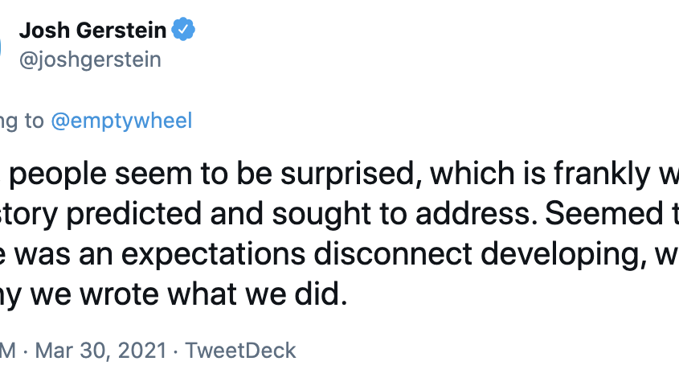The width and height of the screenshot is (679, 386).
Task: Click the word 'surprised,' in the tweet
Action: [351, 175]
